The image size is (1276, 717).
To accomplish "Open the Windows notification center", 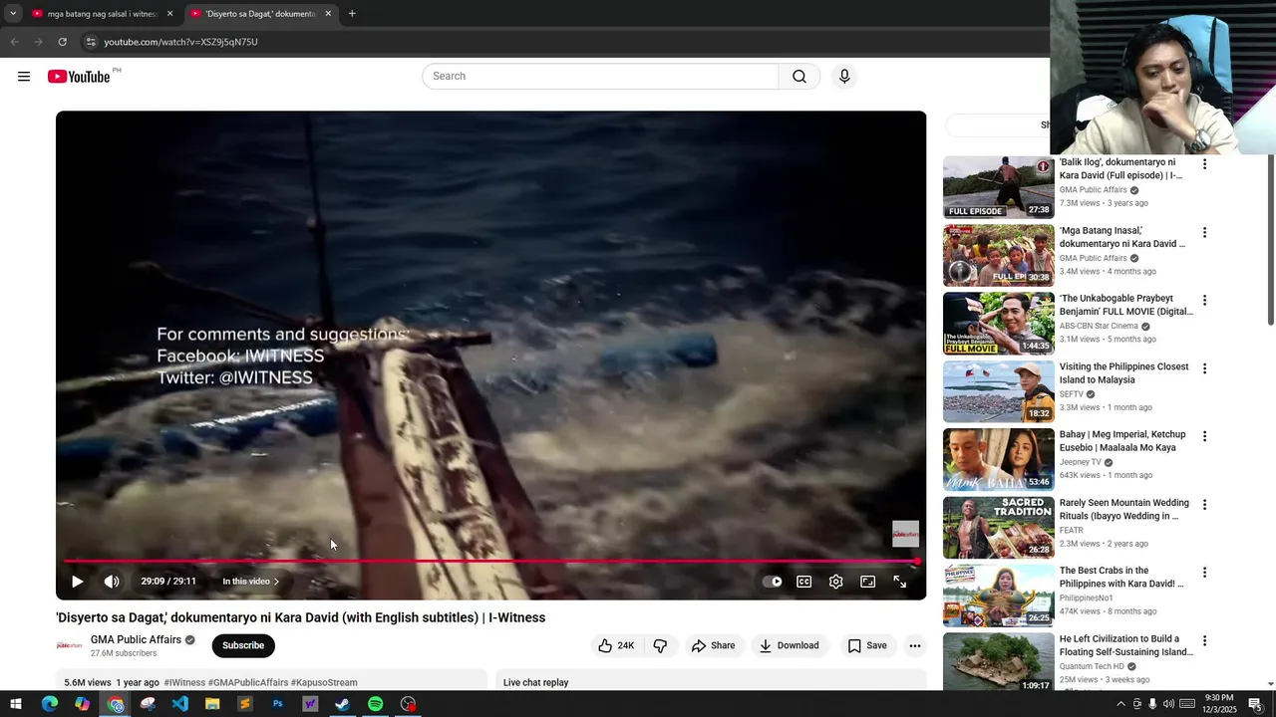I will pyautogui.click(x=1255, y=704).
